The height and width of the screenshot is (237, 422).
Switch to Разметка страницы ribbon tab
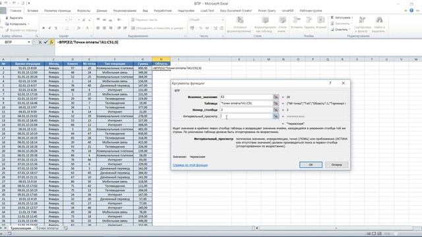57,11
